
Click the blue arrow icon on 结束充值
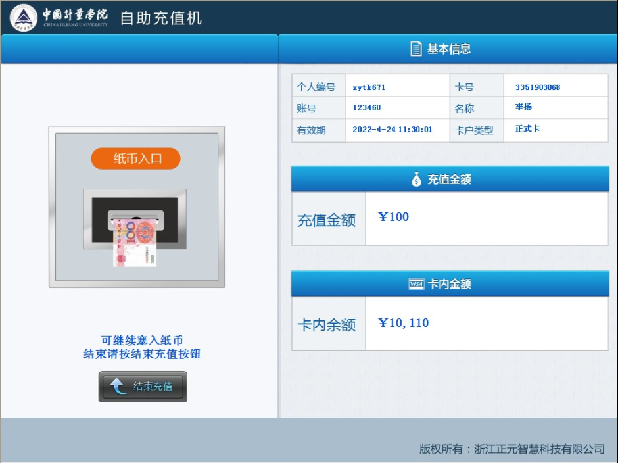point(119,387)
